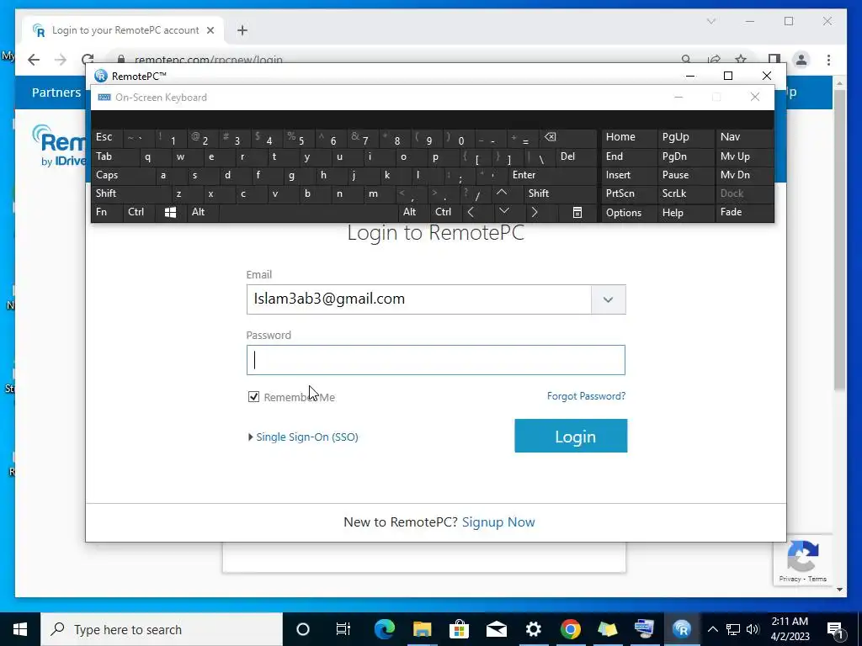This screenshot has width=862, height=646.
Task: Toggle Caps key on On-Screen Keyboard
Action: pyautogui.click(x=122, y=175)
